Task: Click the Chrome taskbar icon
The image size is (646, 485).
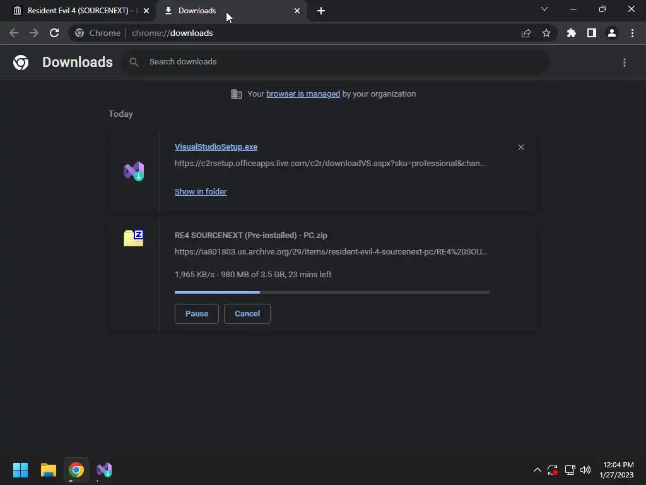Action: tap(76, 470)
